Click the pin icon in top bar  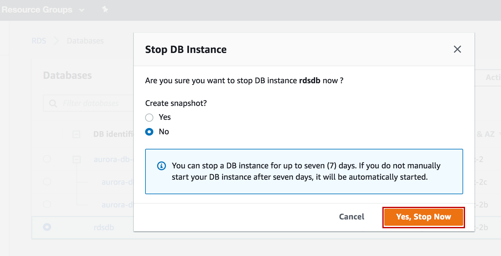coord(105,9)
